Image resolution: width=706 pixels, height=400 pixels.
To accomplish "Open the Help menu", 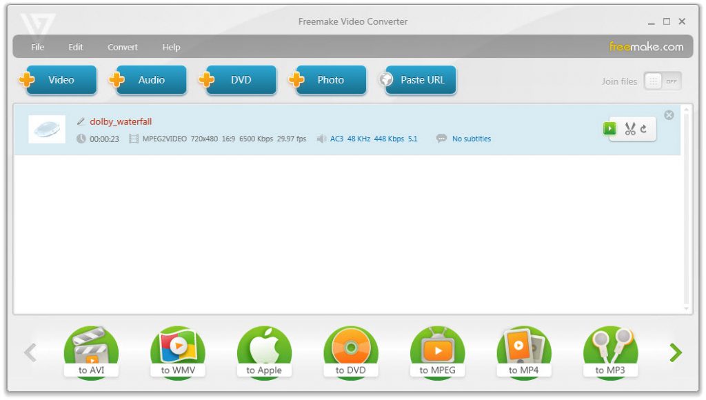I will coord(171,47).
